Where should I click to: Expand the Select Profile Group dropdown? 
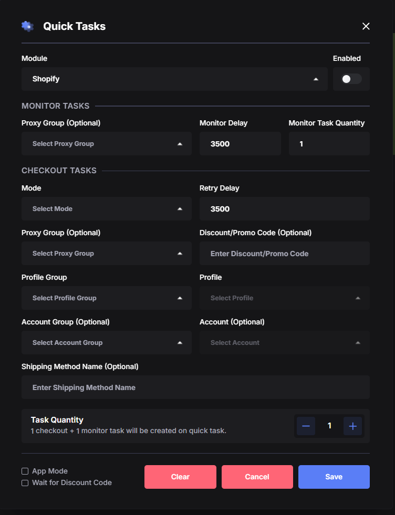tap(107, 298)
